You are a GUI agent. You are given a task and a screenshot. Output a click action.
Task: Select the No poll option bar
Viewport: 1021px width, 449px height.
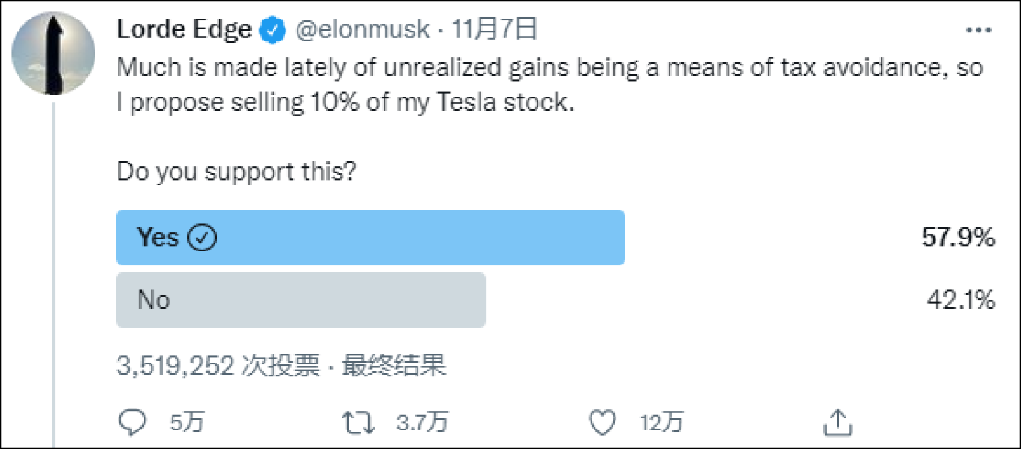(x=301, y=300)
